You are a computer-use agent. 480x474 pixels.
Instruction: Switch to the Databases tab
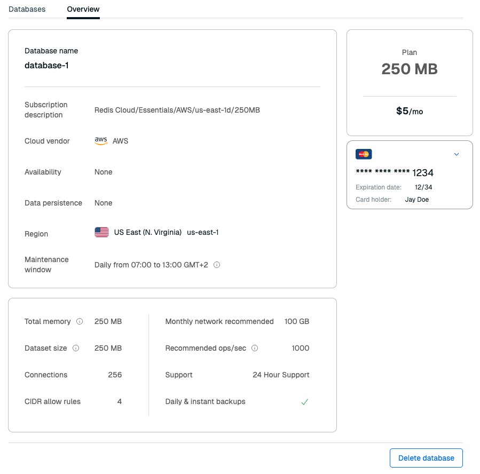tap(27, 9)
